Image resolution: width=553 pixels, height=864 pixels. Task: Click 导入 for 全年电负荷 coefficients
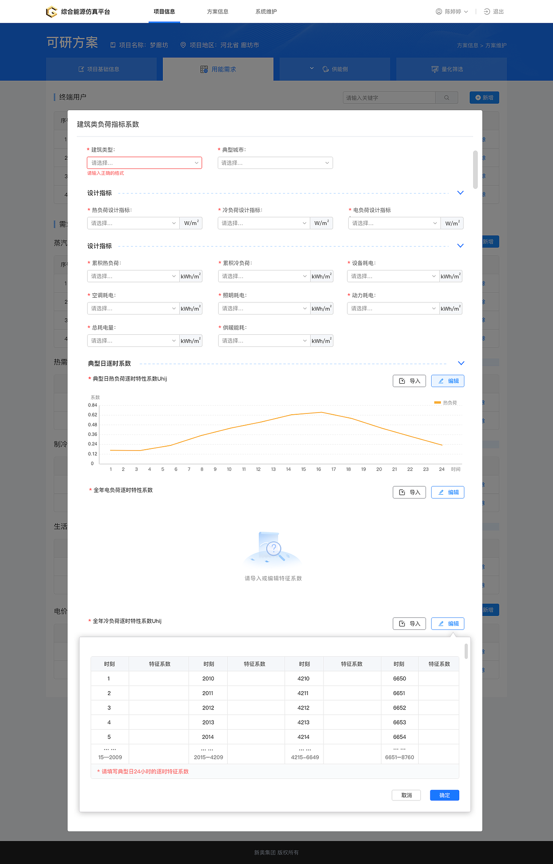pyautogui.click(x=410, y=492)
